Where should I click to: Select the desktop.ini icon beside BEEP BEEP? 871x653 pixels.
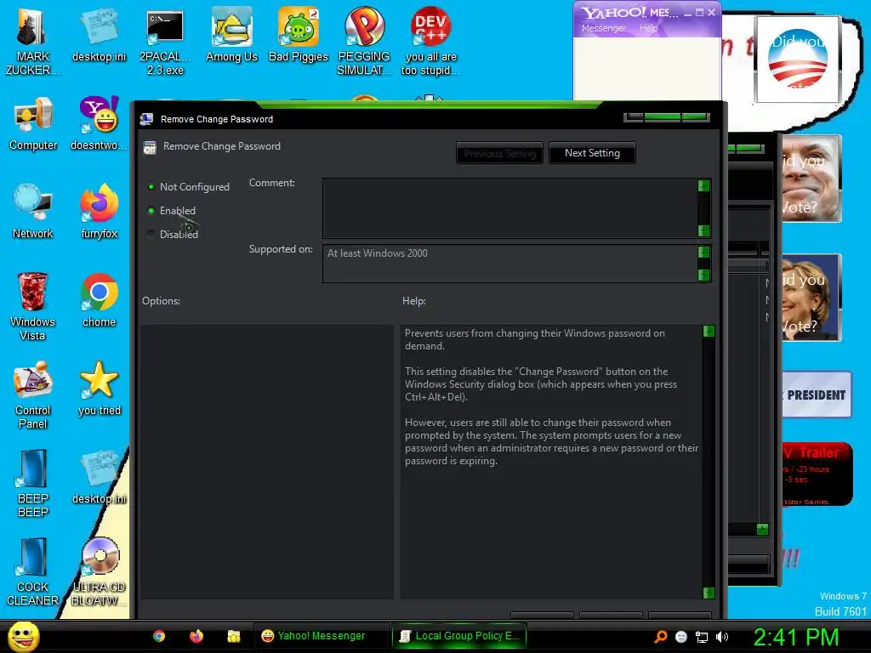point(99,476)
